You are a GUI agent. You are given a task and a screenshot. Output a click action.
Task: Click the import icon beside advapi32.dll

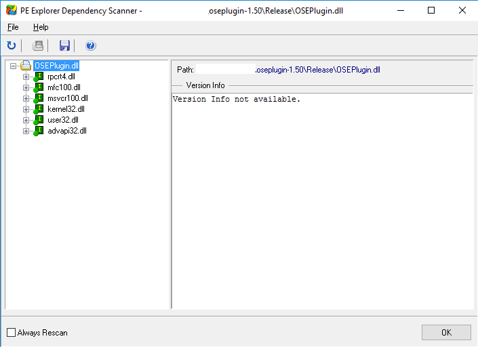point(39,131)
